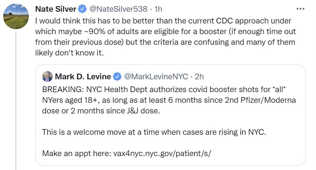The width and height of the screenshot is (316, 170).
Task: Click Nate Silver's landscape profile picture
Action: click(x=16, y=16)
